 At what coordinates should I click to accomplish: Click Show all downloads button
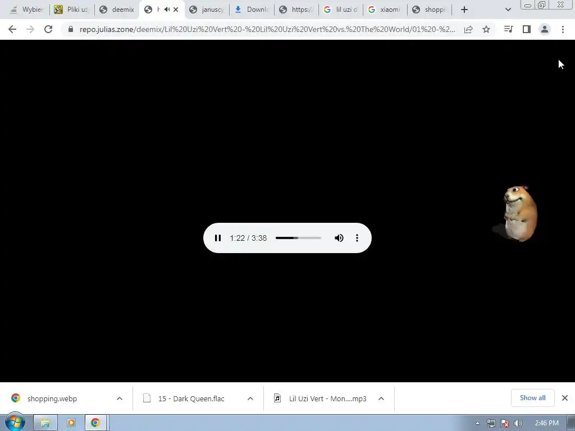pos(532,398)
